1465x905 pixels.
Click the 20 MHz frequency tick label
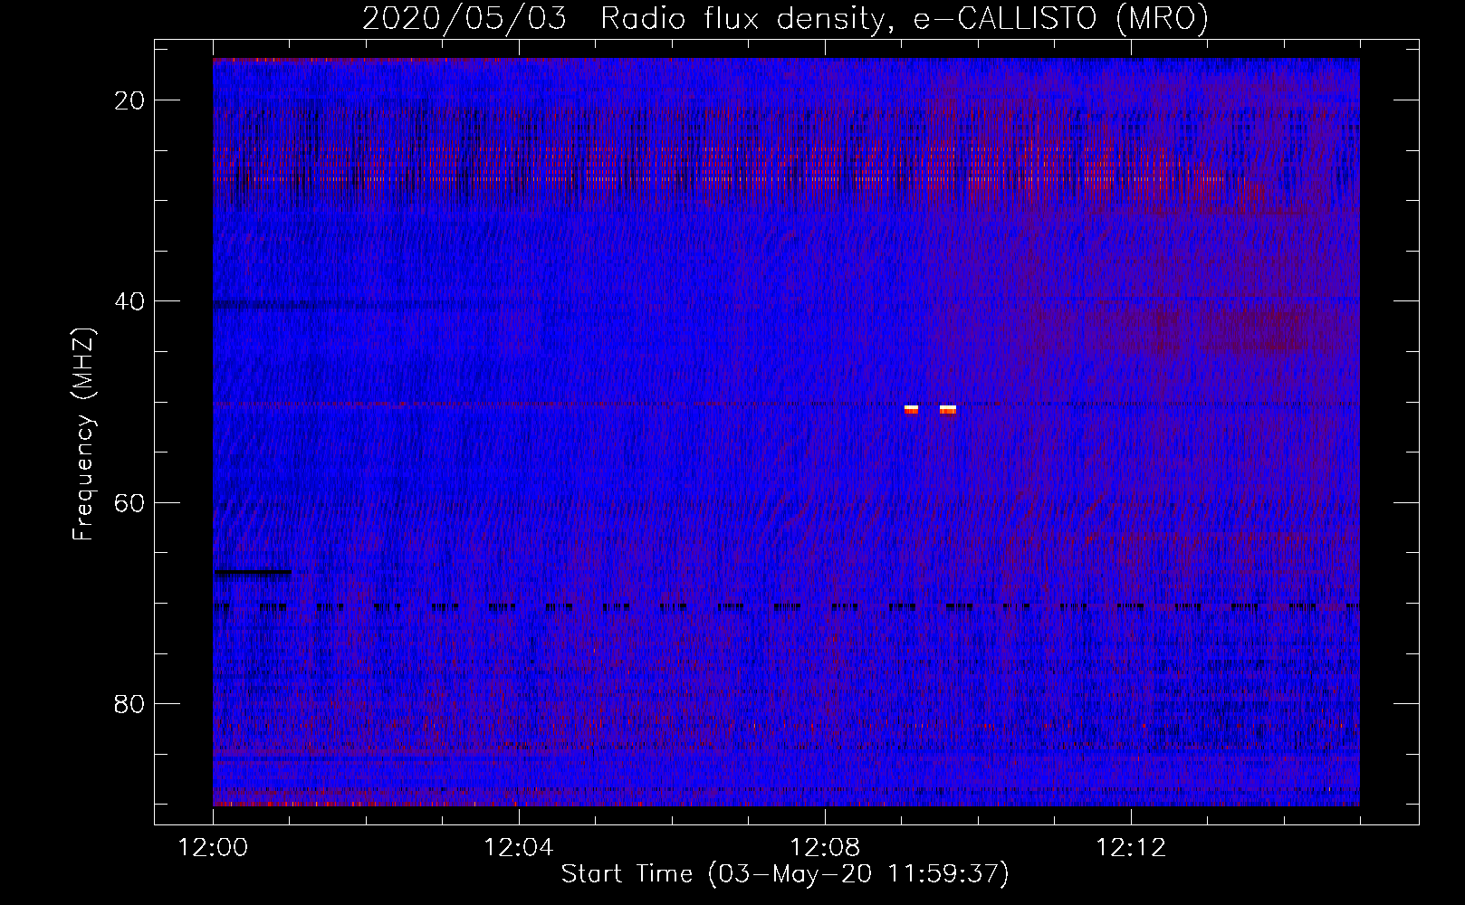point(130,100)
